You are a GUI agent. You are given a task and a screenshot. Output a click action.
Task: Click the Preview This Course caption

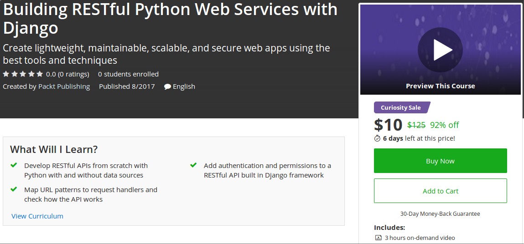coord(440,86)
